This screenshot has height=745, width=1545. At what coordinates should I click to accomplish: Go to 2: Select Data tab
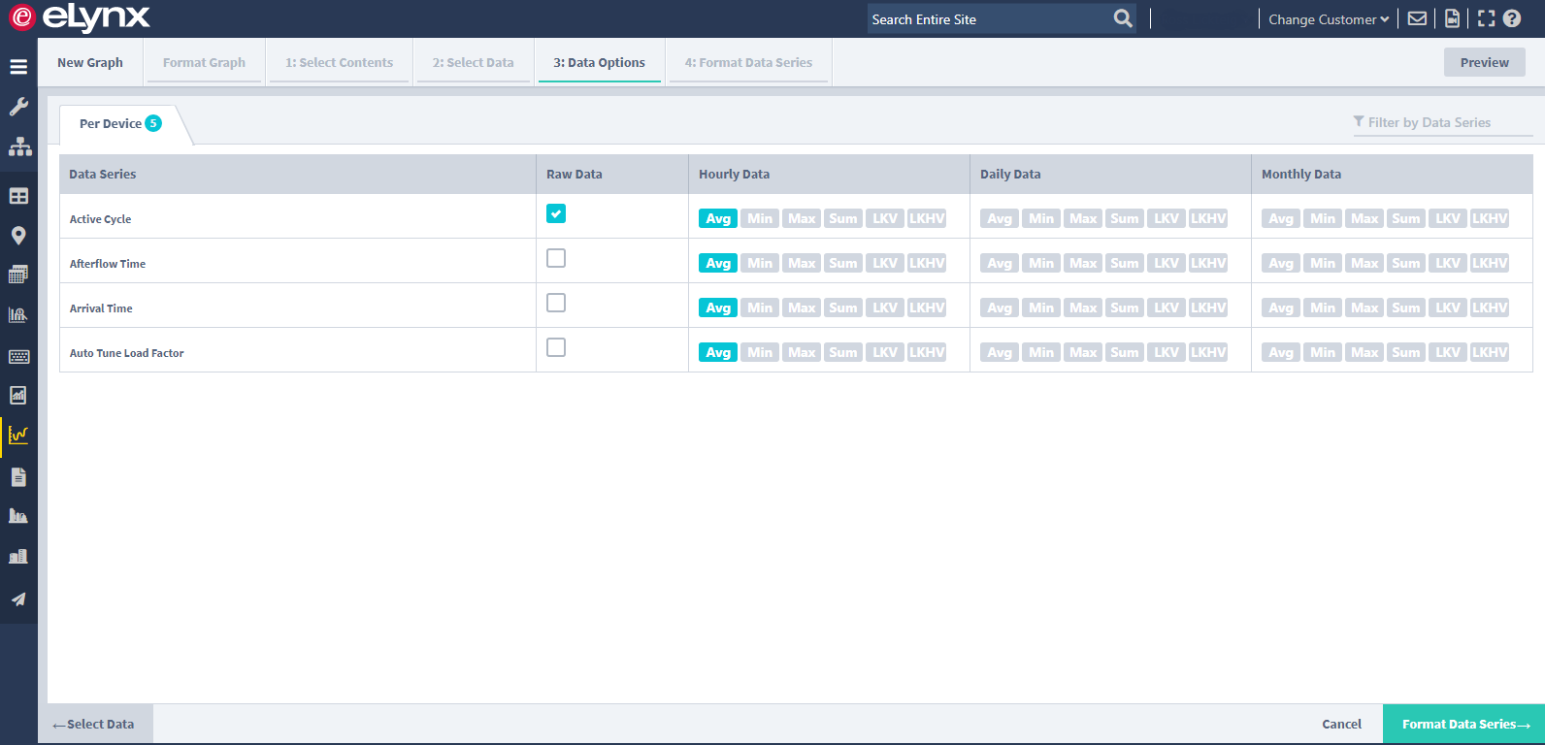(474, 62)
